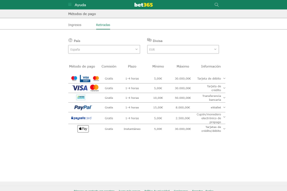Click the Máximo column header
The width and height of the screenshot is (287, 191).
[x=183, y=66]
